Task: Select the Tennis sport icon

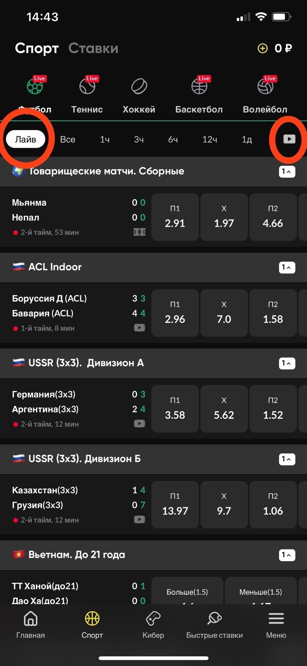Action: pos(87,86)
